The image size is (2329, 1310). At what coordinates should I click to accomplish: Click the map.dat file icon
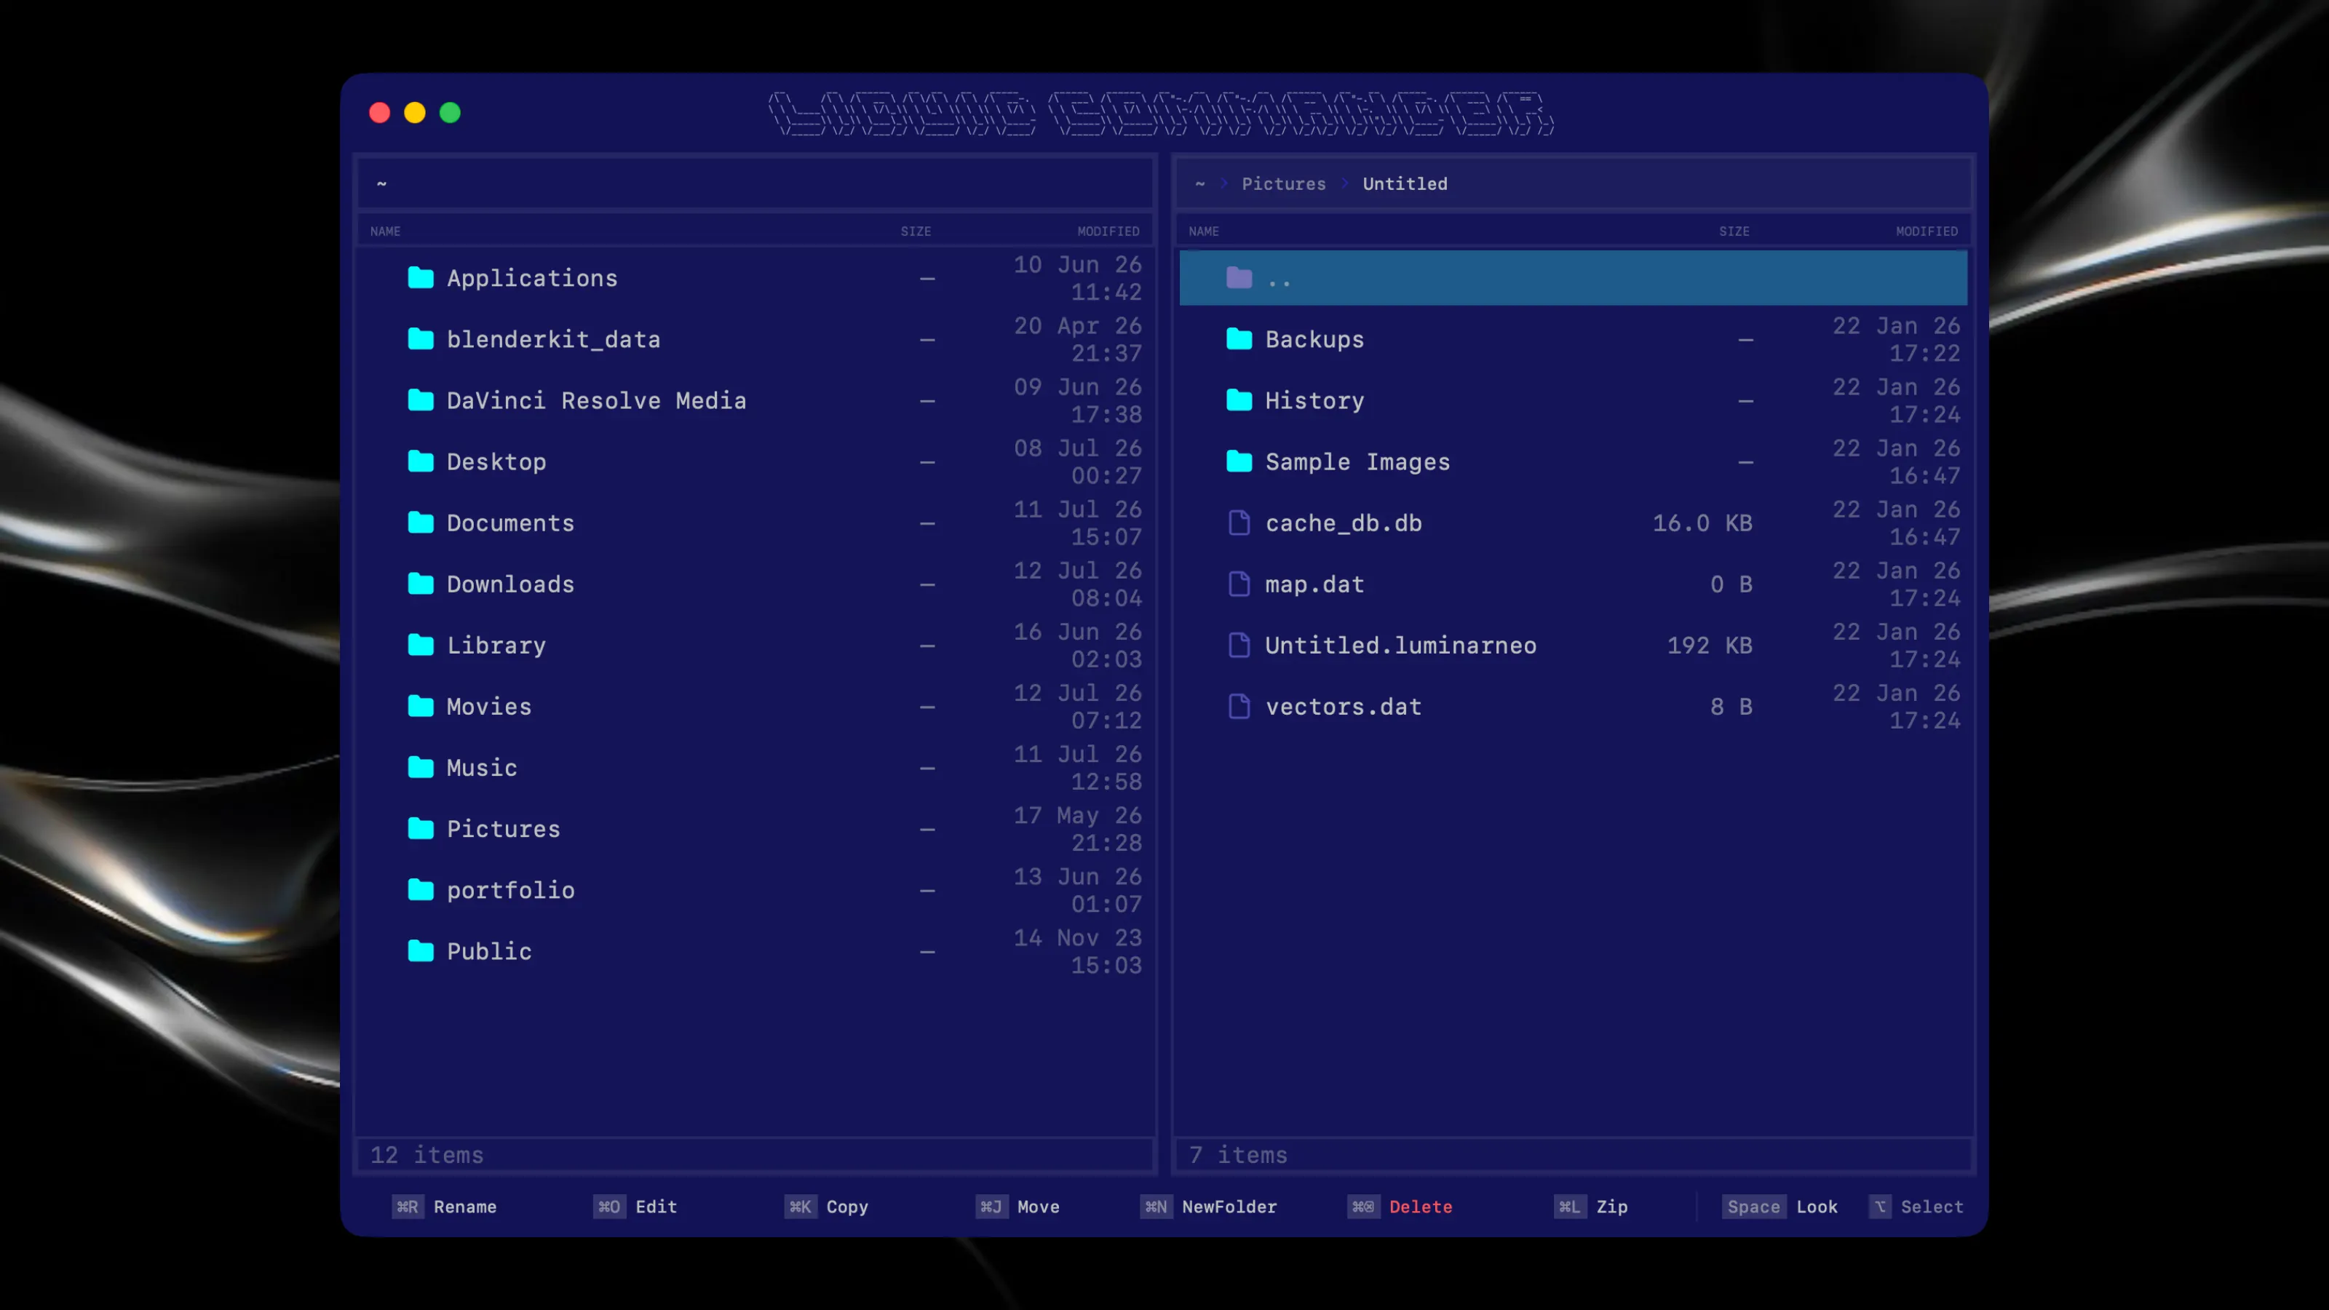pyautogui.click(x=1239, y=584)
